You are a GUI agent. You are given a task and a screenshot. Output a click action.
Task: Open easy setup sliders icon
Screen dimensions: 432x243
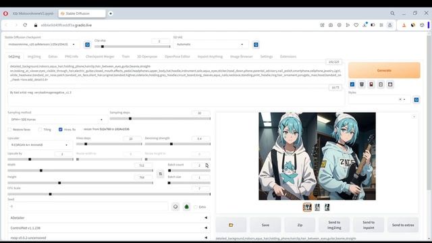pyautogui.click(x=381, y=25)
